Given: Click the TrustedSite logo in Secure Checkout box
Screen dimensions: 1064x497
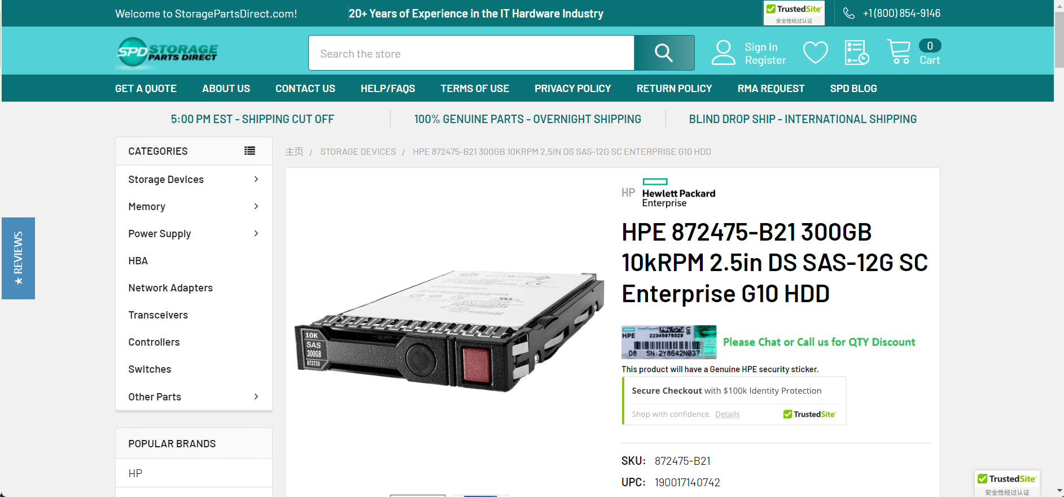Looking at the screenshot, I should tap(809, 414).
